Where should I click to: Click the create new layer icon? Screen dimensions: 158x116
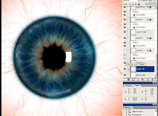[x=147, y=80]
